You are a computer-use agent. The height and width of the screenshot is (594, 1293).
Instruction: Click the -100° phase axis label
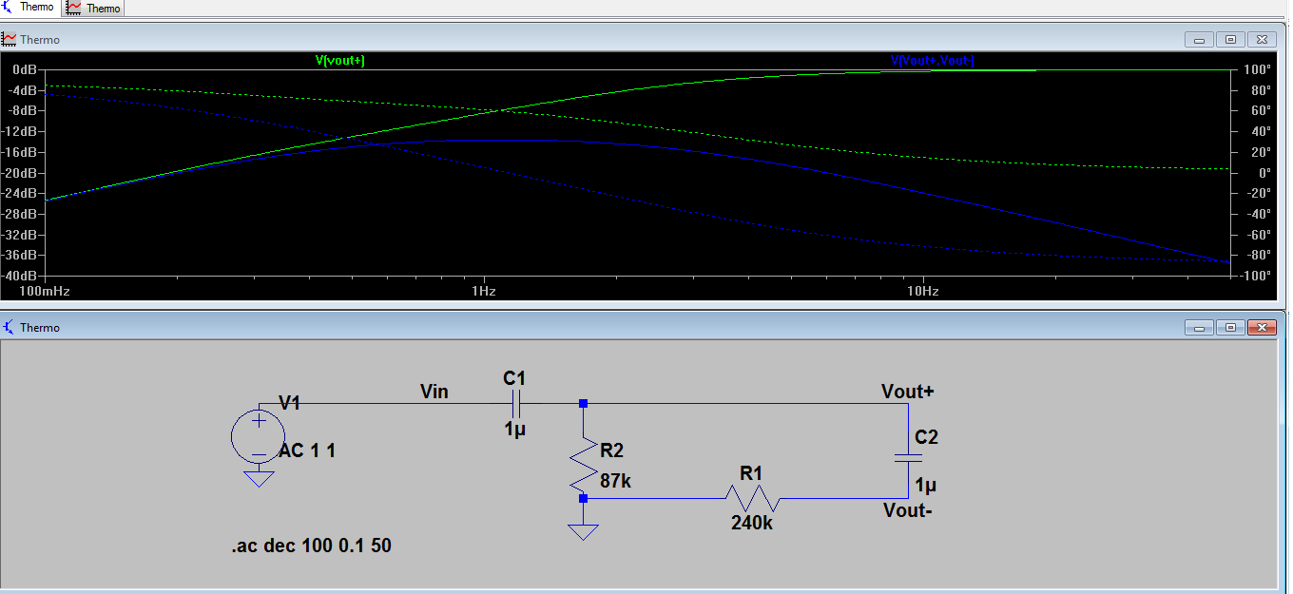coord(1255,276)
